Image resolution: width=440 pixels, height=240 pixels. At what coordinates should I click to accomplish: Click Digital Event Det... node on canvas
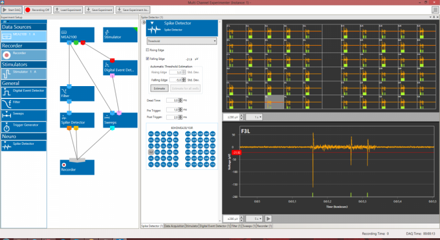click(120, 68)
